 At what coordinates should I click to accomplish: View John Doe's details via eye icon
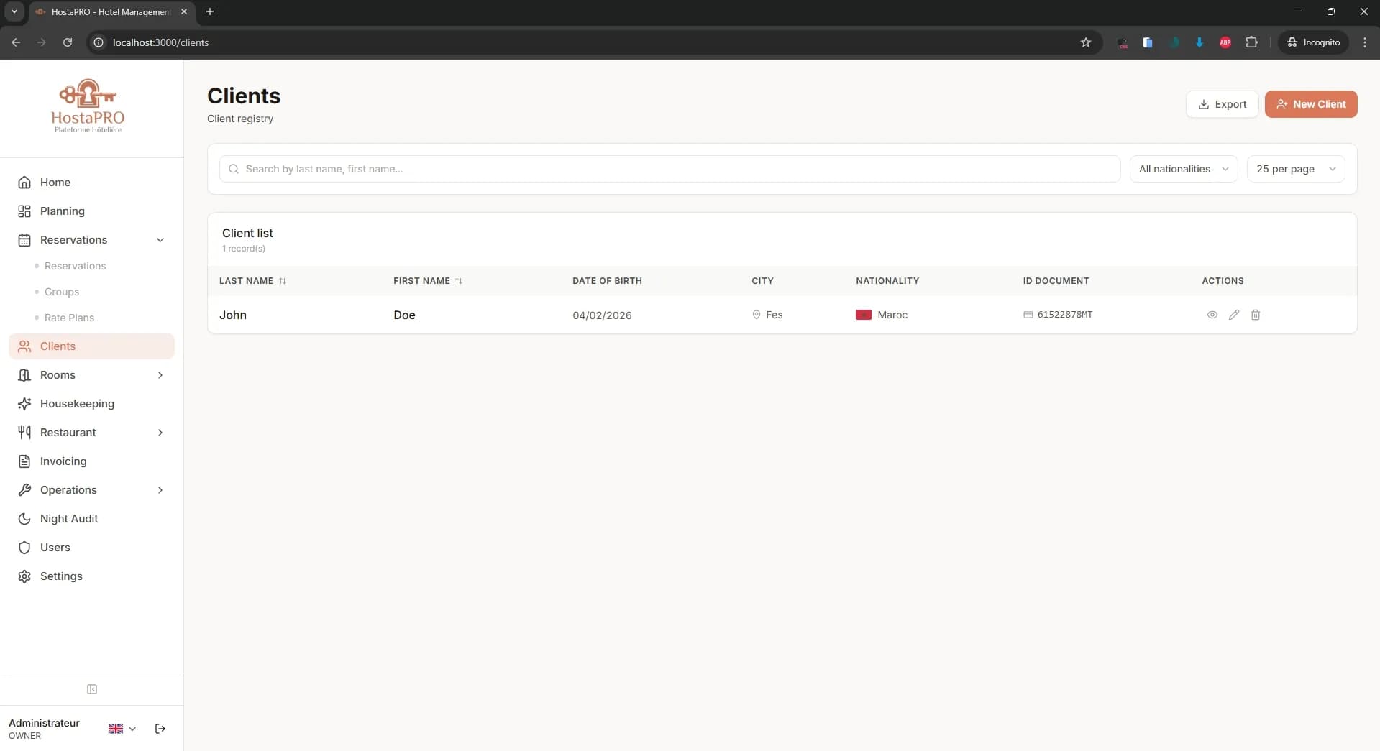click(x=1212, y=315)
